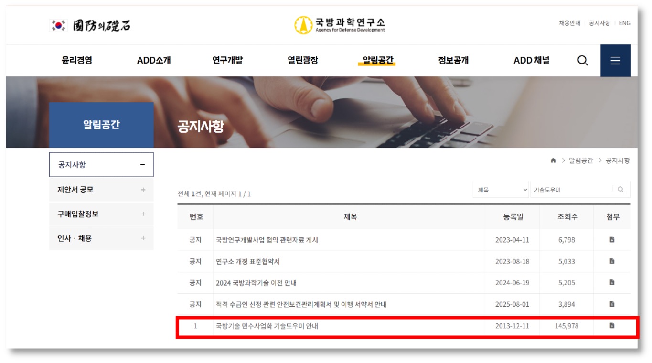Download attachment for 연구소 개정 표준협약서

[612, 261]
